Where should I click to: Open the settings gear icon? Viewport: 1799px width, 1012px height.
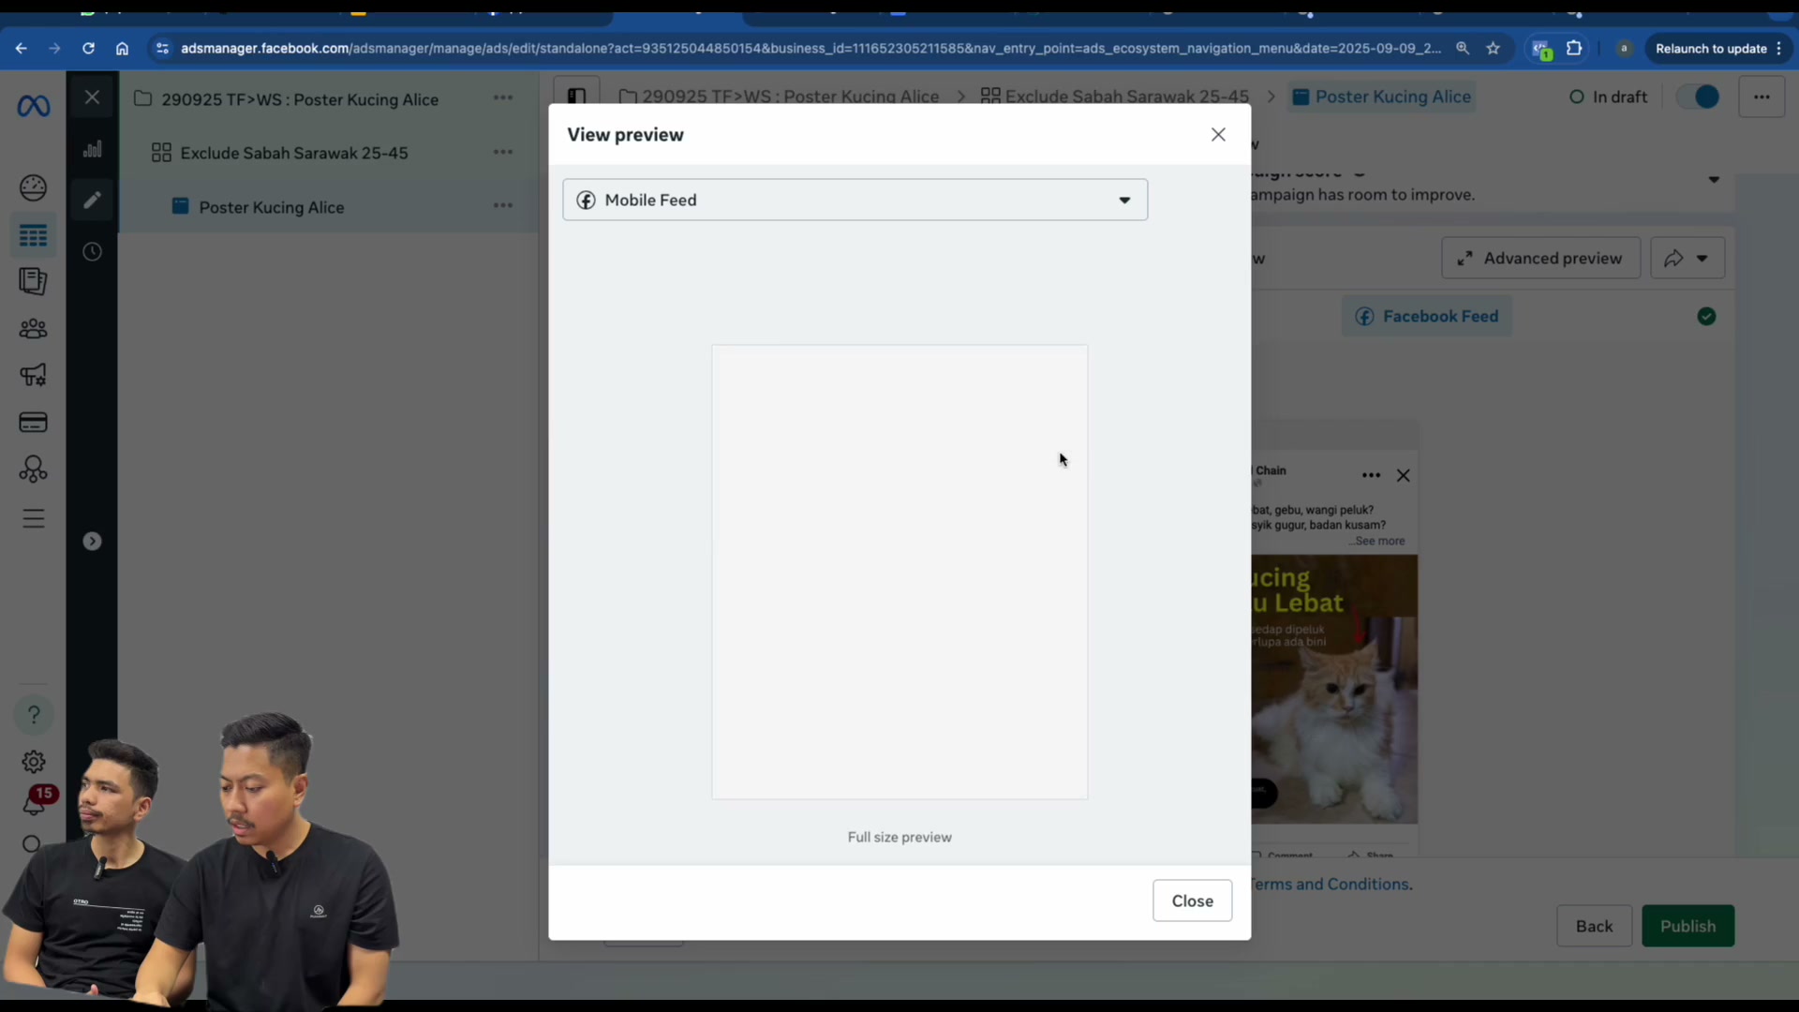(33, 762)
